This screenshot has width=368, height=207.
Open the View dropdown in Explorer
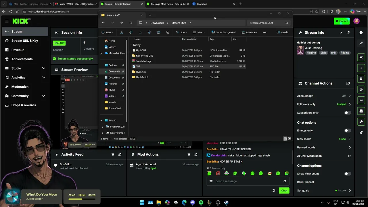pos(199,32)
